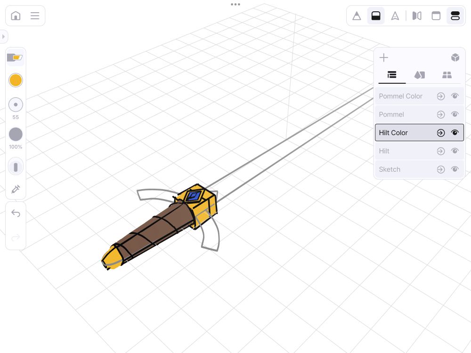471x353 pixels.
Task: Expand the collapsed side panel arrow
Action: (3, 37)
